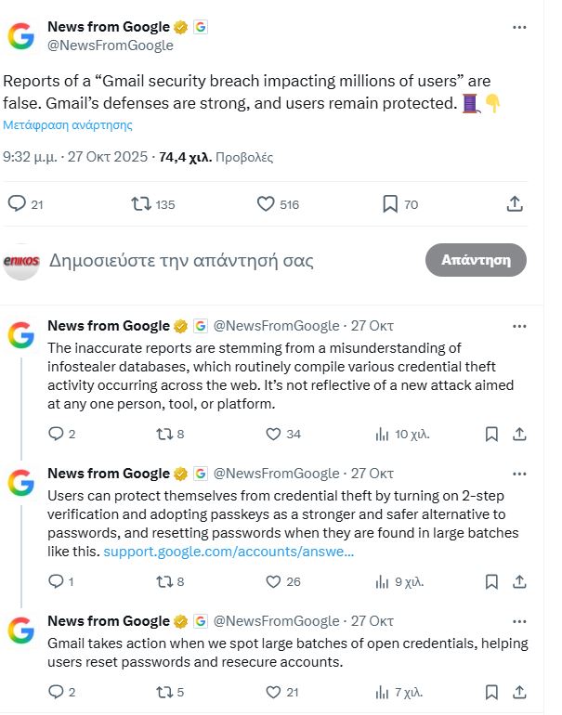The height and width of the screenshot is (715, 562).
Task: Open support.google.com accounts link
Action: click(229, 552)
